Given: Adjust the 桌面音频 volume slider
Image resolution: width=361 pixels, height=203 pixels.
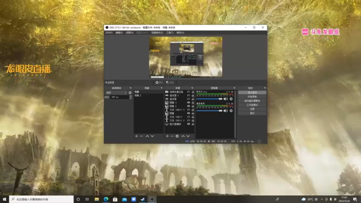Looking at the screenshot, I should [x=209, y=111].
